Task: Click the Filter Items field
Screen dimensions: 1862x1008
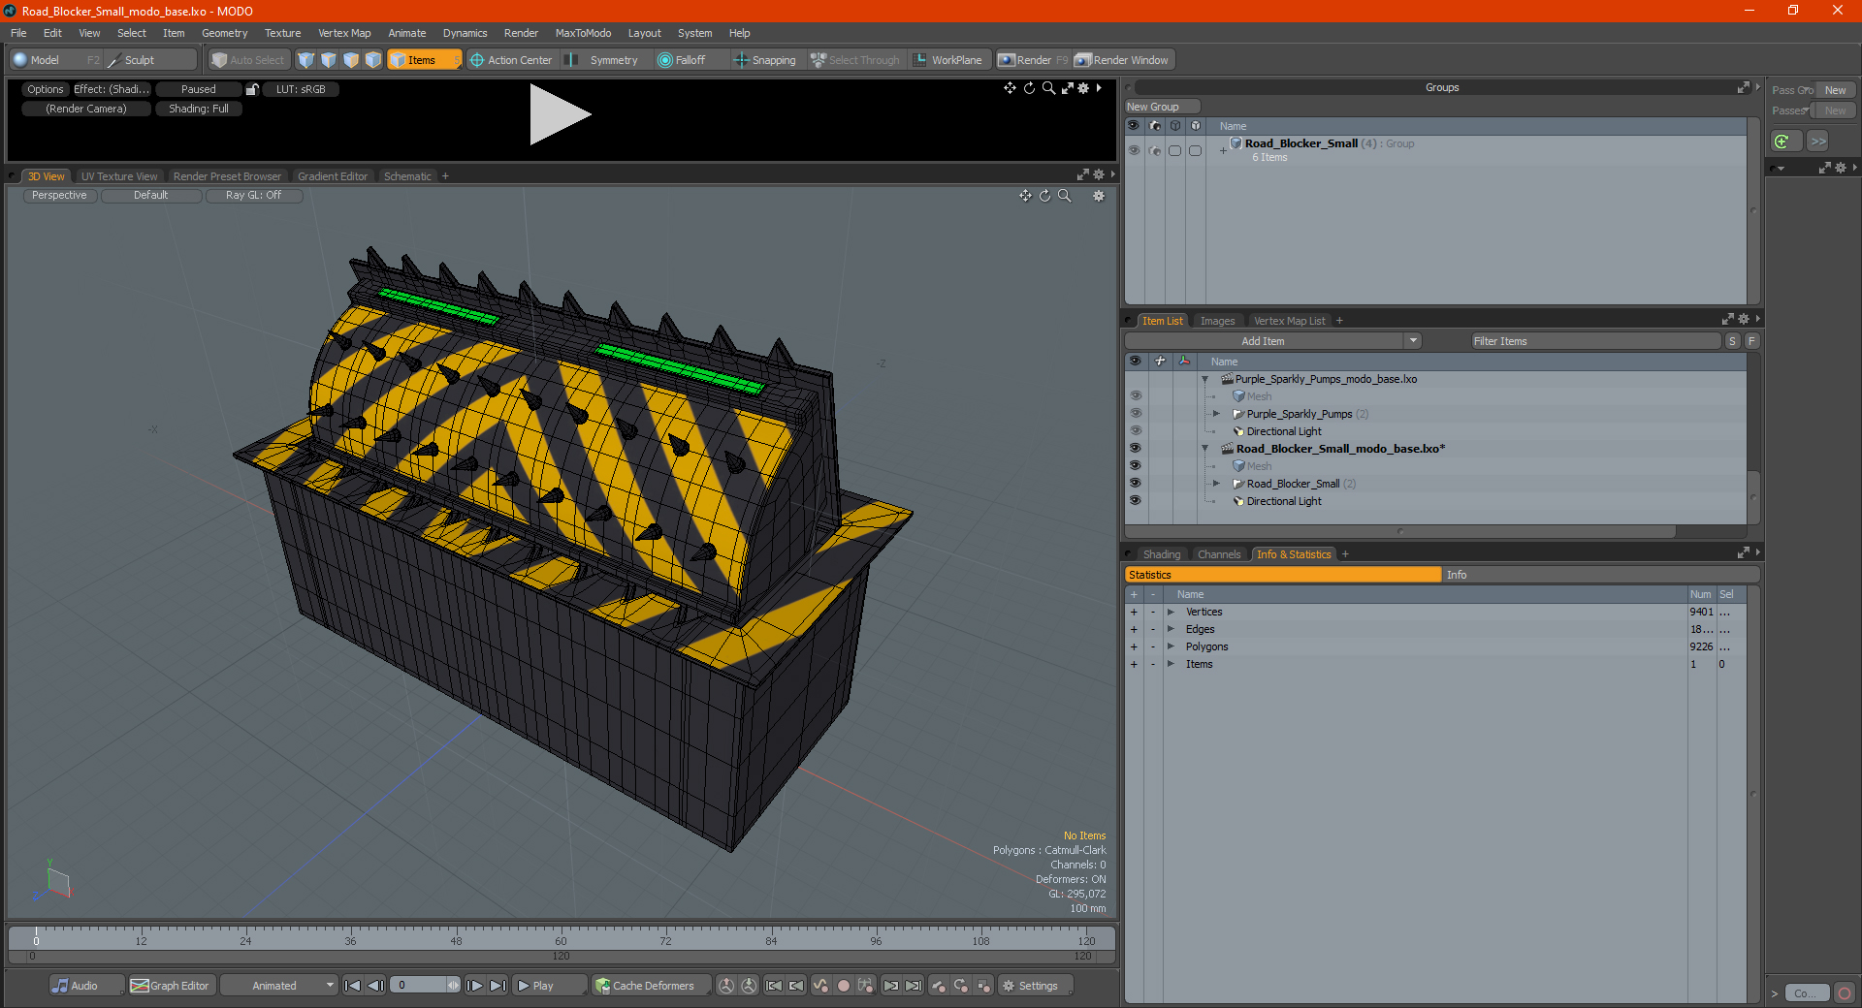Action: tap(1594, 341)
